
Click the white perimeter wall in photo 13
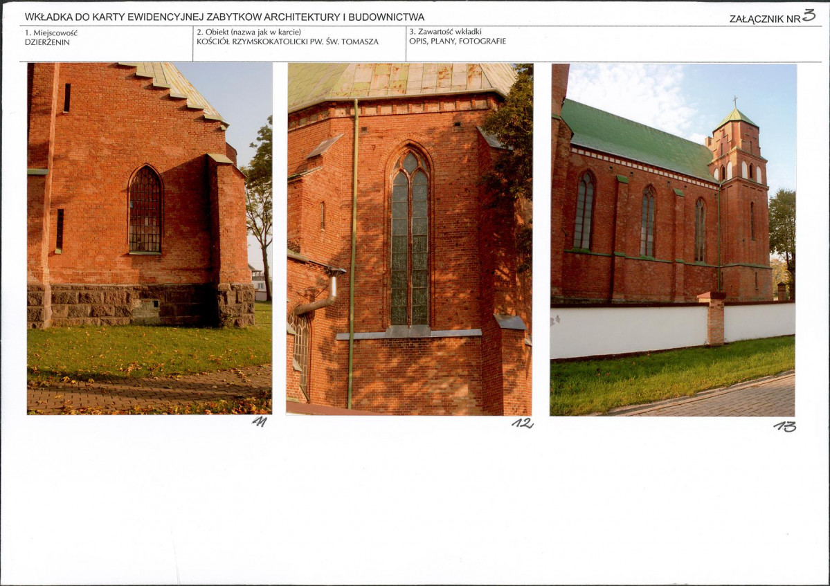pyautogui.click(x=672, y=329)
